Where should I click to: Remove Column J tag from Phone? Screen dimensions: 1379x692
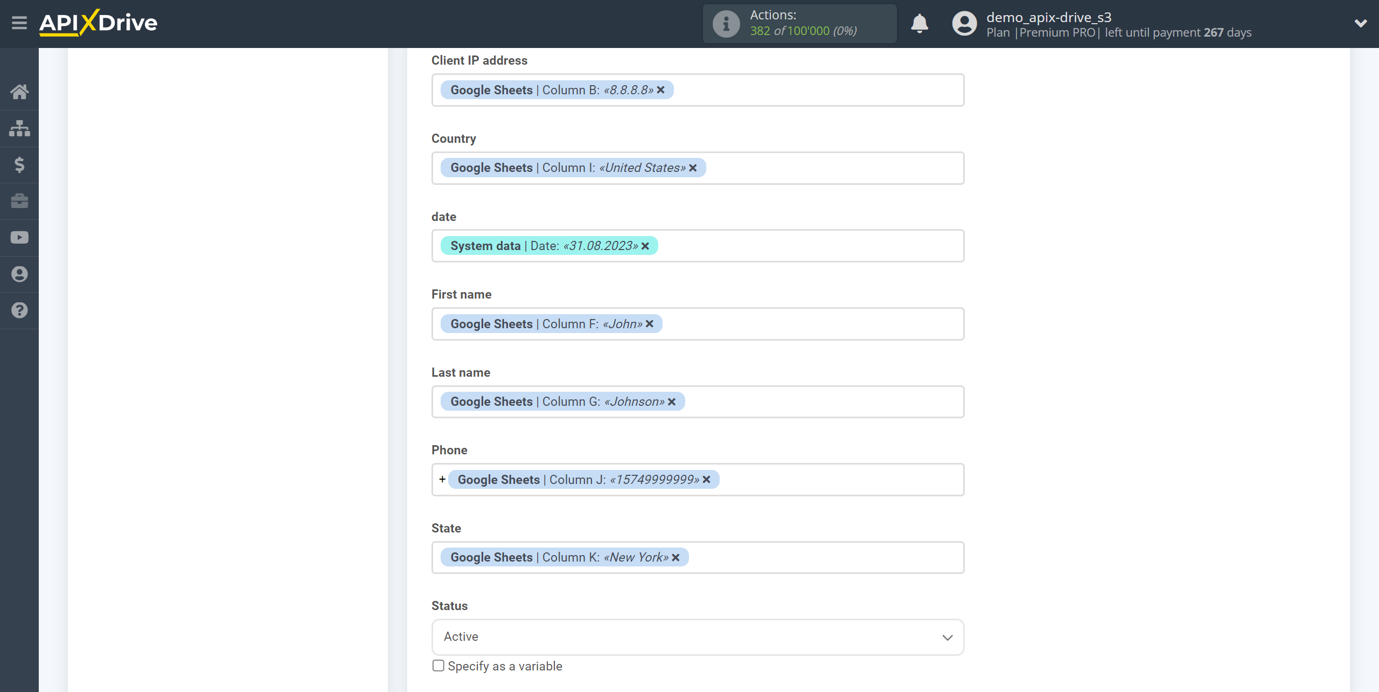707,480
